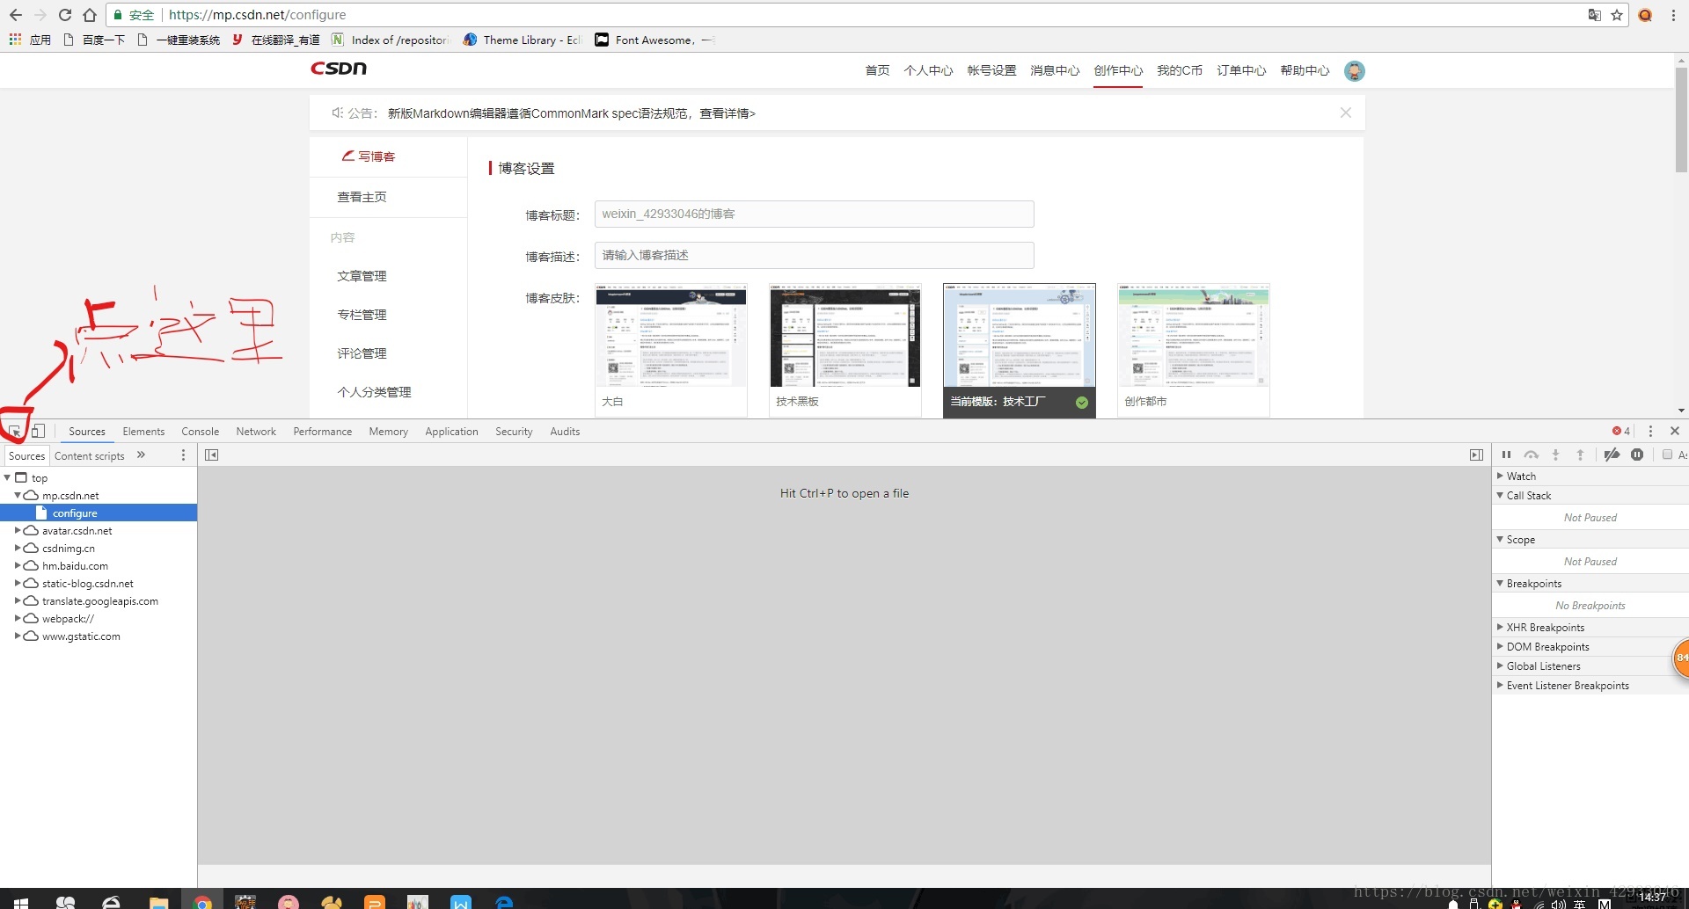1689x909 pixels.
Task: Open the Audits tab
Action: coord(565,432)
